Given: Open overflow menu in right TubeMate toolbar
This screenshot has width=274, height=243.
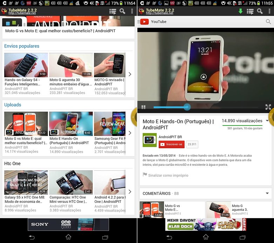Looking at the screenshot, I should (269, 11).
